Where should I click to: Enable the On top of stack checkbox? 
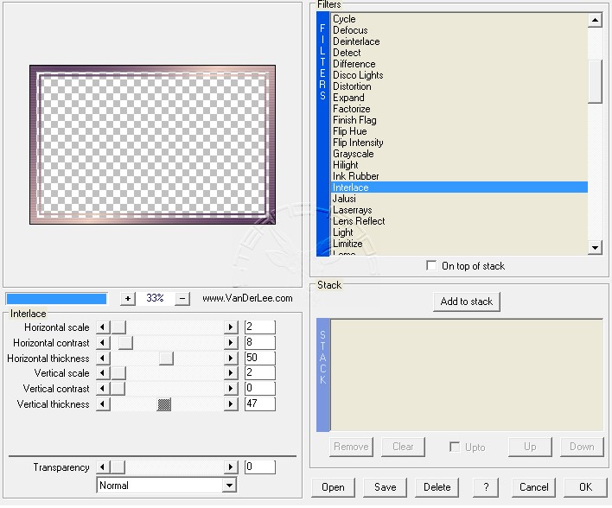click(x=432, y=266)
